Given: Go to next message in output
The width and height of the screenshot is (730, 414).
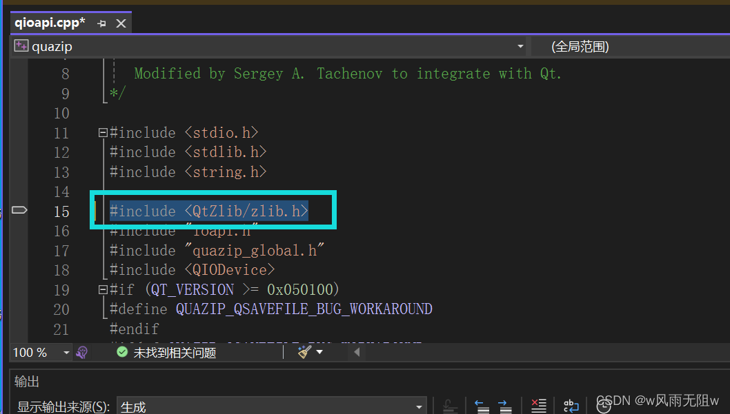Looking at the screenshot, I should click(x=503, y=406).
